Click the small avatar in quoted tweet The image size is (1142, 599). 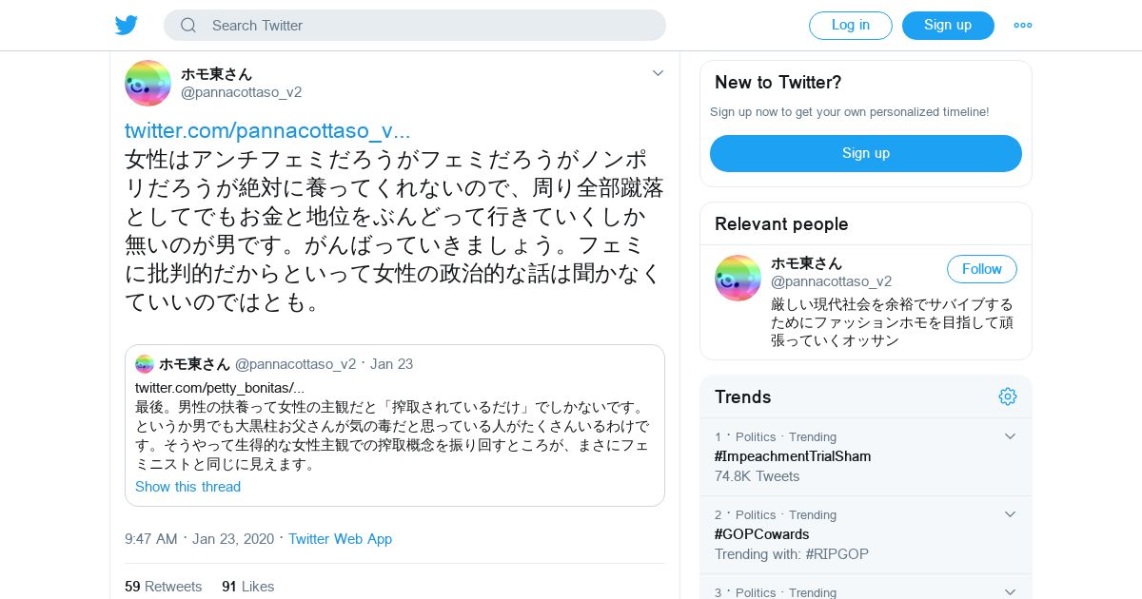(x=145, y=364)
